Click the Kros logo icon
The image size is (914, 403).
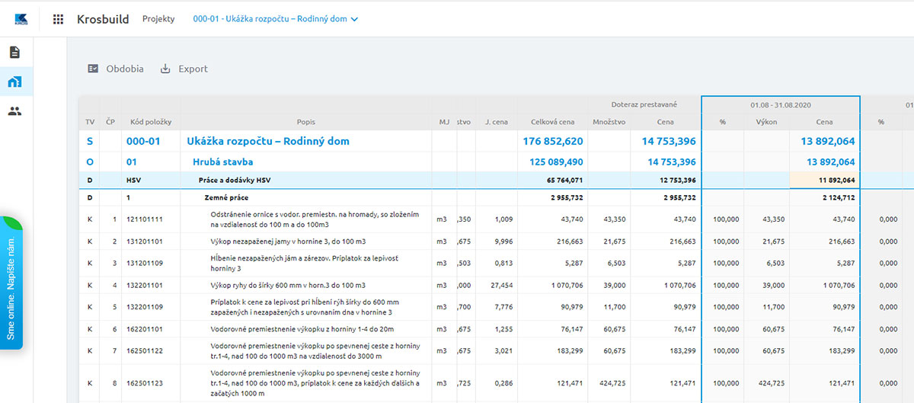point(21,19)
